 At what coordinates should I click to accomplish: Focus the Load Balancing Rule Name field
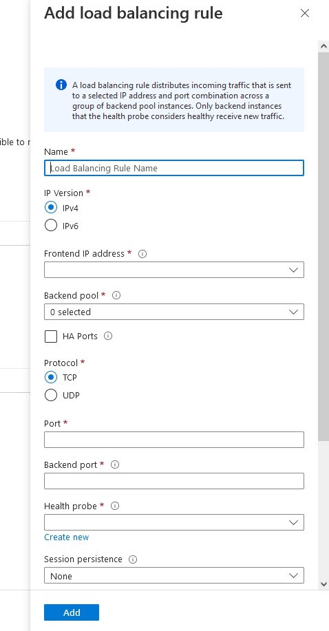(x=174, y=168)
